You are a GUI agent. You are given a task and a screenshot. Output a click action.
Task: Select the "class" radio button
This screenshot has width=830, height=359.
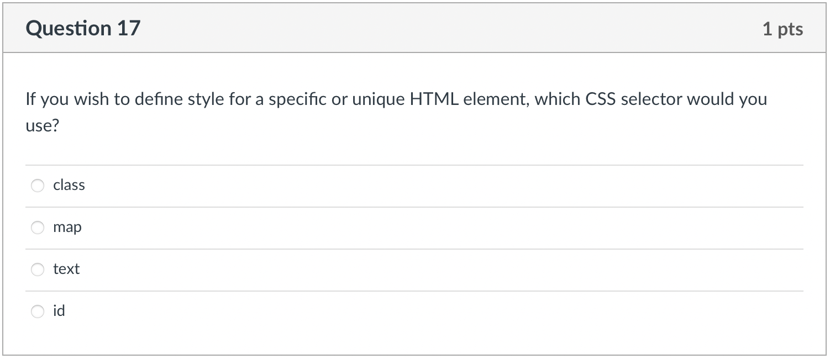coord(38,186)
